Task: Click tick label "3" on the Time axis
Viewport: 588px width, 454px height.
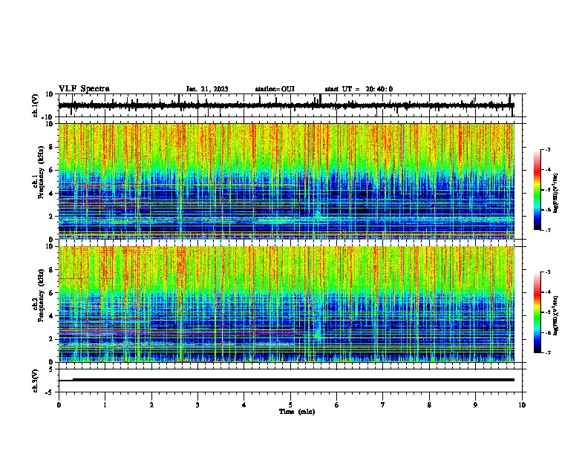Action: tap(197, 405)
